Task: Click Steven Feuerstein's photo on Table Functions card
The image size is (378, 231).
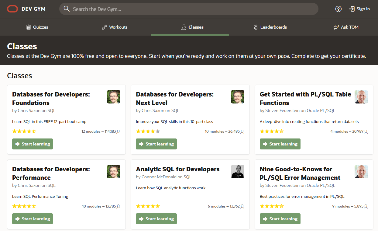Action: coord(361,97)
